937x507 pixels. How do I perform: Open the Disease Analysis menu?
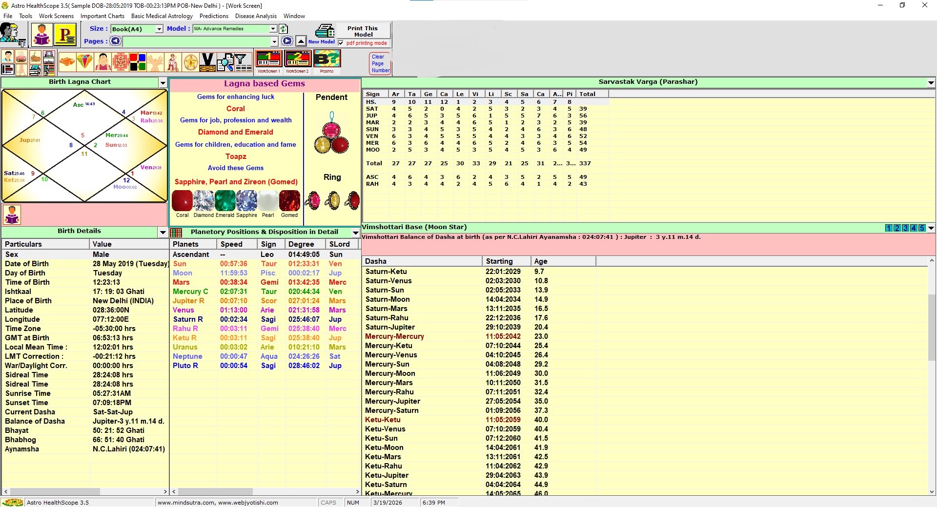[256, 16]
